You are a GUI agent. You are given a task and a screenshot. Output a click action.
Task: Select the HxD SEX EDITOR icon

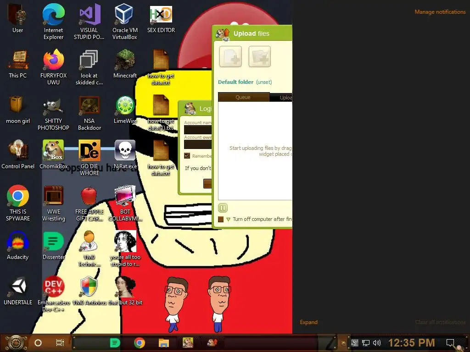[161, 18]
